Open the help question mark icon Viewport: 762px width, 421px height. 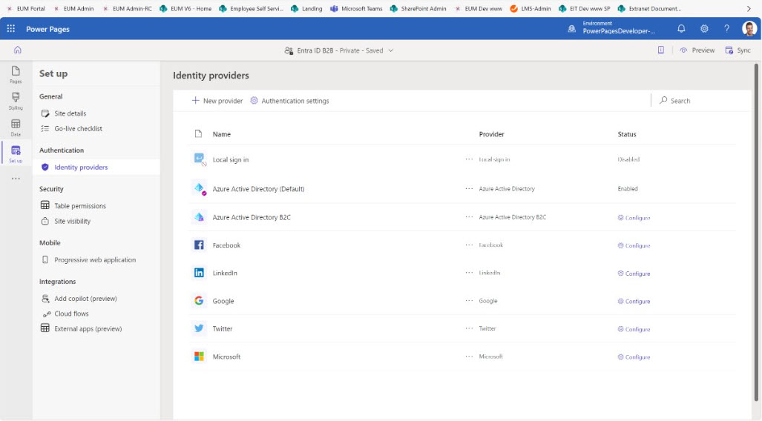coord(726,29)
